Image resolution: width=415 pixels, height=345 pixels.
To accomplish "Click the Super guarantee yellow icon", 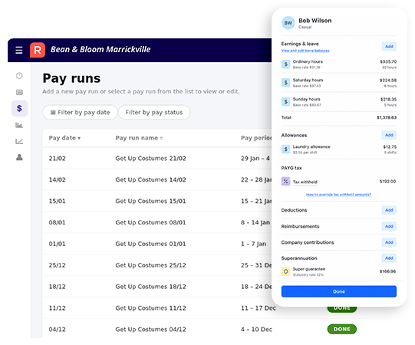I will pyautogui.click(x=285, y=271).
